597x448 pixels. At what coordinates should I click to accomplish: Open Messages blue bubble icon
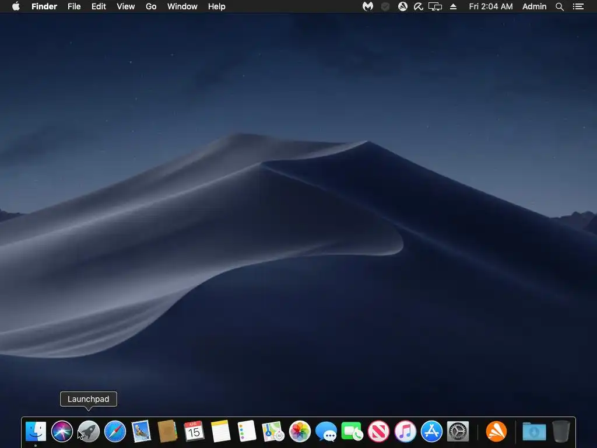[326, 432]
